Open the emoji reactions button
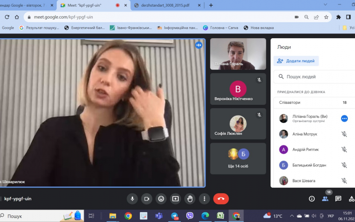355x222 pixels. 161,199
